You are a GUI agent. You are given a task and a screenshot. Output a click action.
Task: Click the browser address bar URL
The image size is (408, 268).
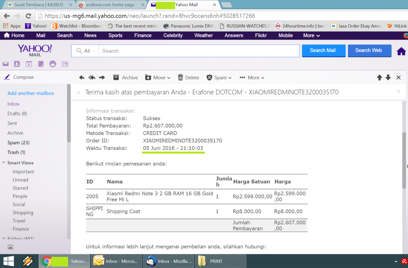(x=150, y=16)
